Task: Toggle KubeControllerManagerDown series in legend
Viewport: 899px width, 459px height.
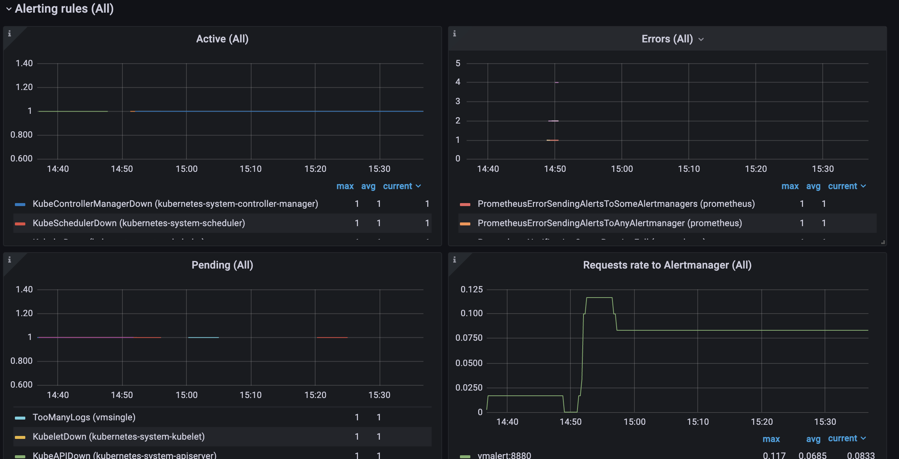Action: [175, 204]
